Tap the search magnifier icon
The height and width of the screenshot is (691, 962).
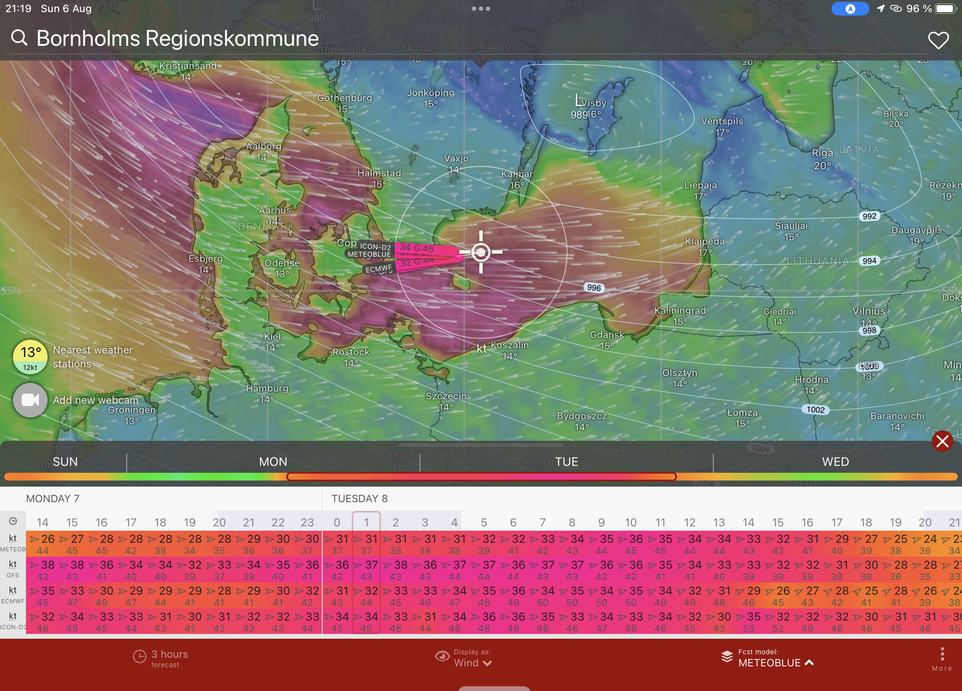click(19, 38)
